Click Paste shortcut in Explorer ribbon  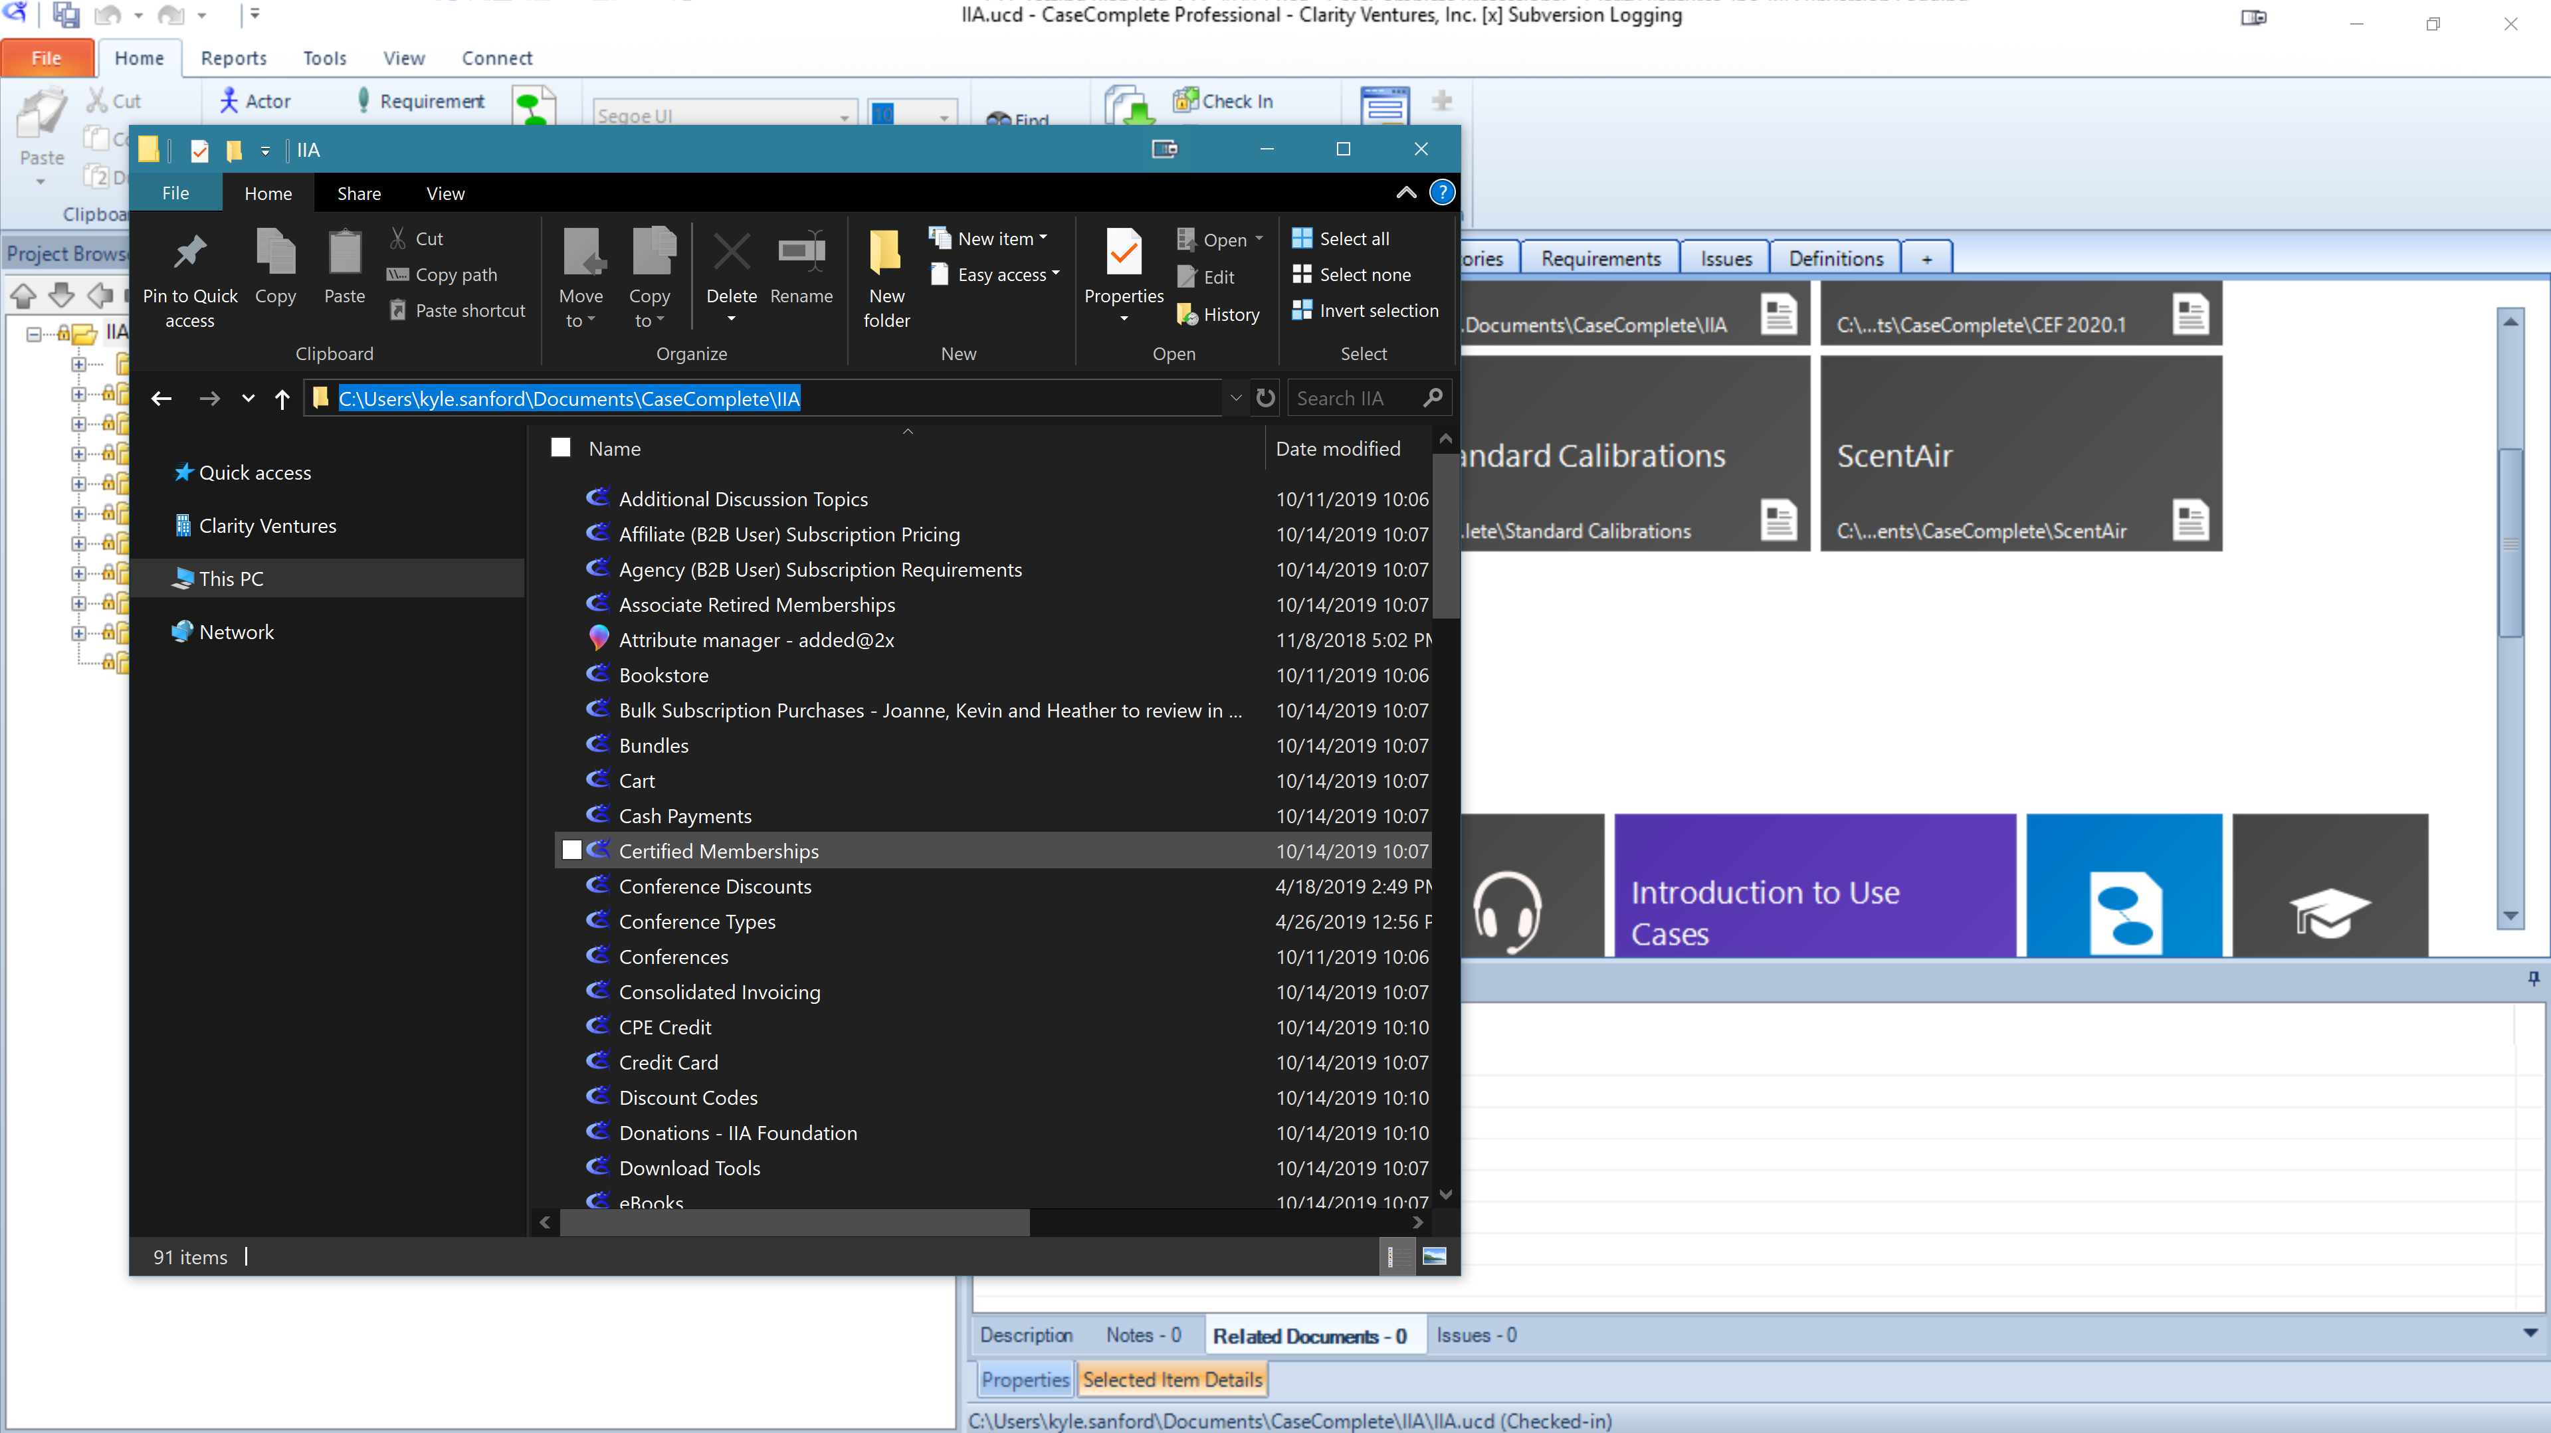457,310
